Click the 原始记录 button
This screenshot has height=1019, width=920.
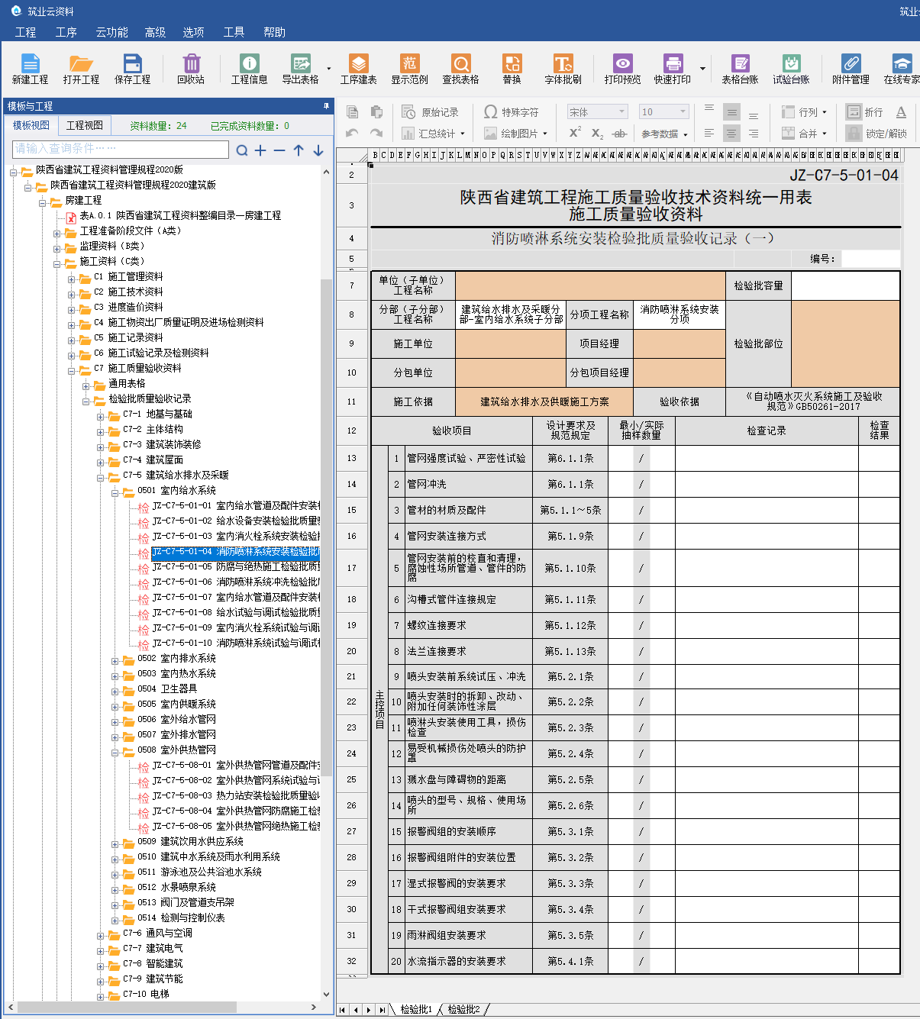coord(431,112)
